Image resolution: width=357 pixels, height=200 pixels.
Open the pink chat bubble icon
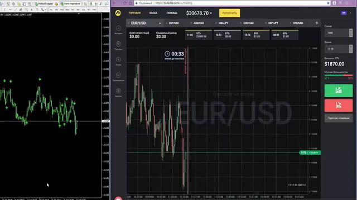[118, 198]
